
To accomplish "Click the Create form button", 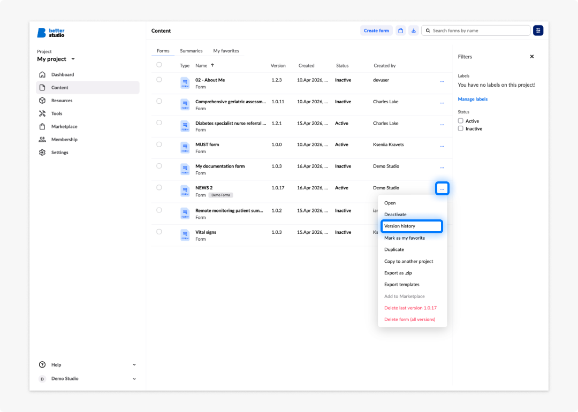I will click(376, 30).
